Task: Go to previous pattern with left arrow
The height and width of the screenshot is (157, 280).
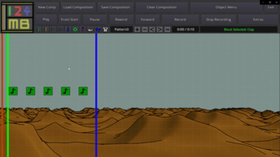Action: 152,30
